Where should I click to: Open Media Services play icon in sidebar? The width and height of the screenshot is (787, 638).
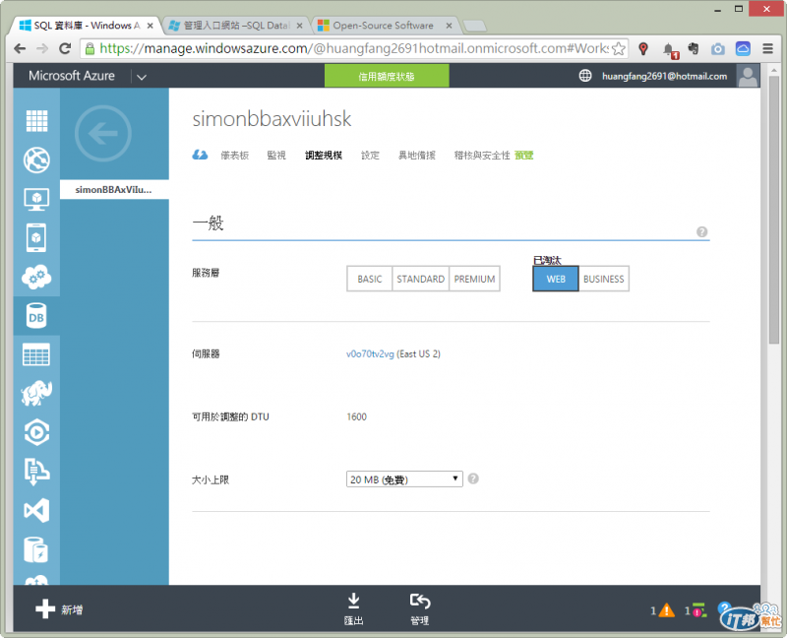click(x=36, y=432)
